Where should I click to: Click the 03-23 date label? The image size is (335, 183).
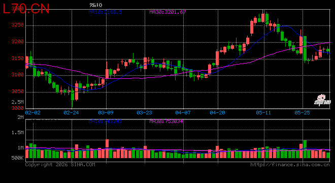coord(144,112)
